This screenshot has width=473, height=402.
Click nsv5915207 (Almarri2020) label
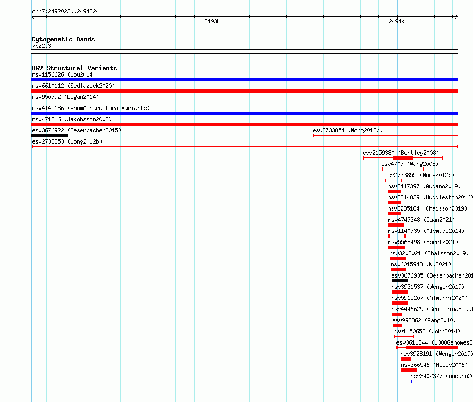(x=429, y=298)
